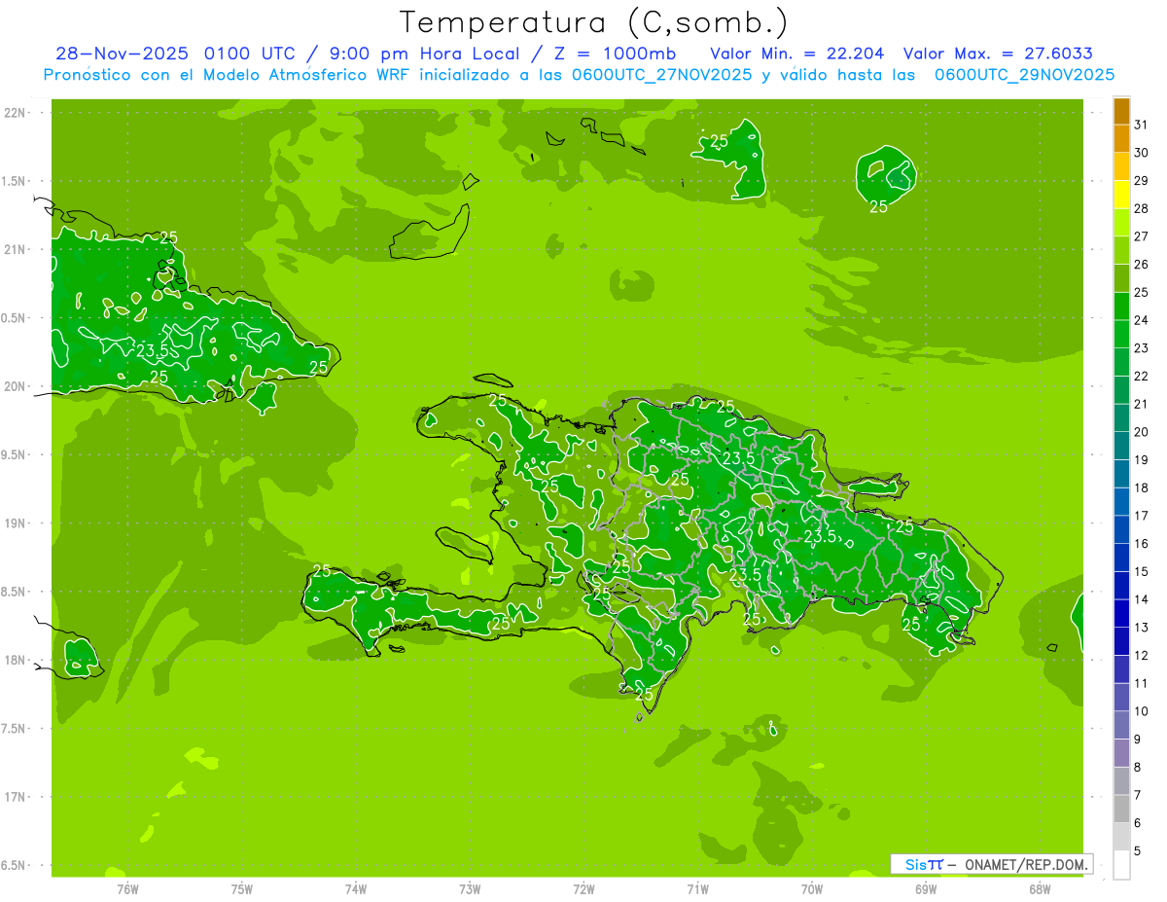Screen dimensions: 1167x902
Task: Click the legend value 20
Action: [x=1142, y=432]
